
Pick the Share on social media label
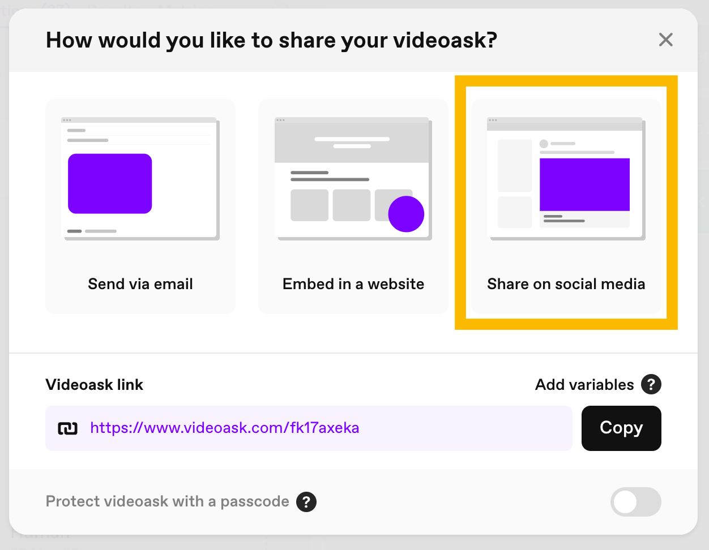(x=566, y=284)
